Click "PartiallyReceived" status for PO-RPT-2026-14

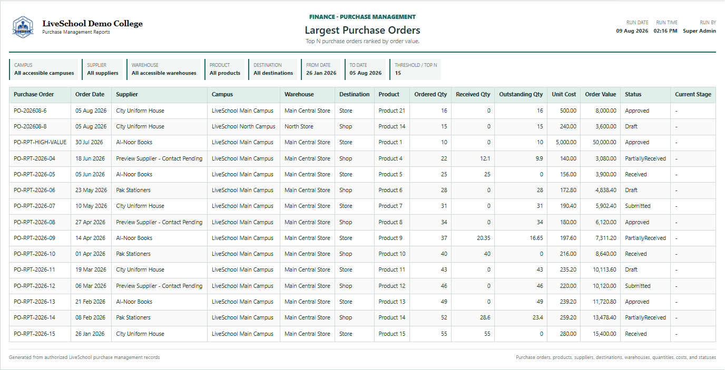(x=645, y=317)
